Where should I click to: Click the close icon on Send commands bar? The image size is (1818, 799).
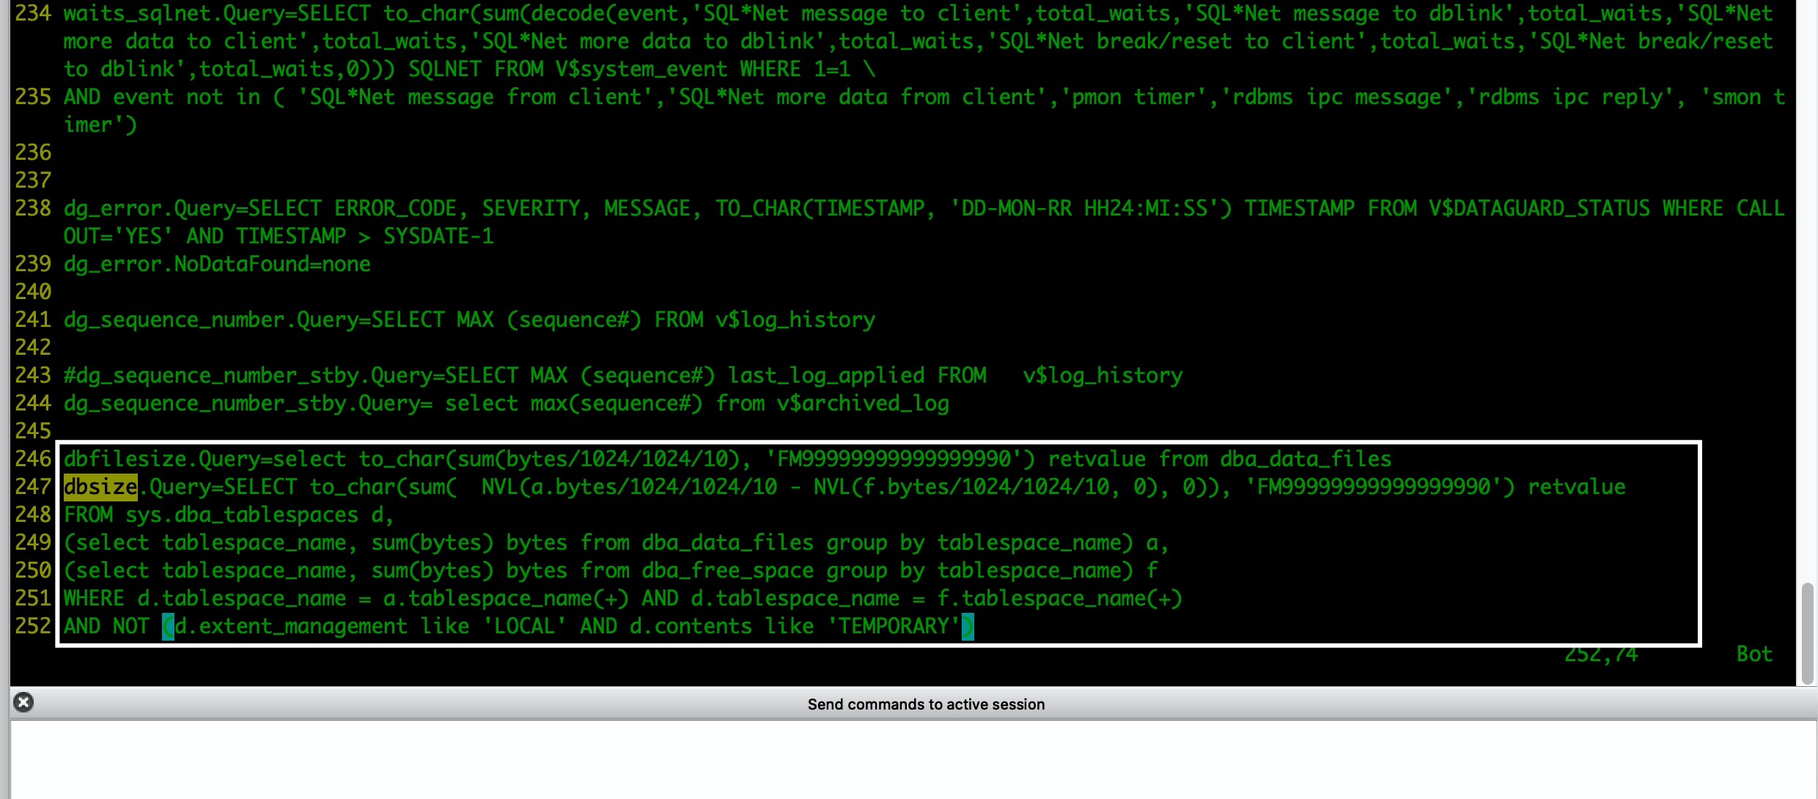tap(23, 702)
